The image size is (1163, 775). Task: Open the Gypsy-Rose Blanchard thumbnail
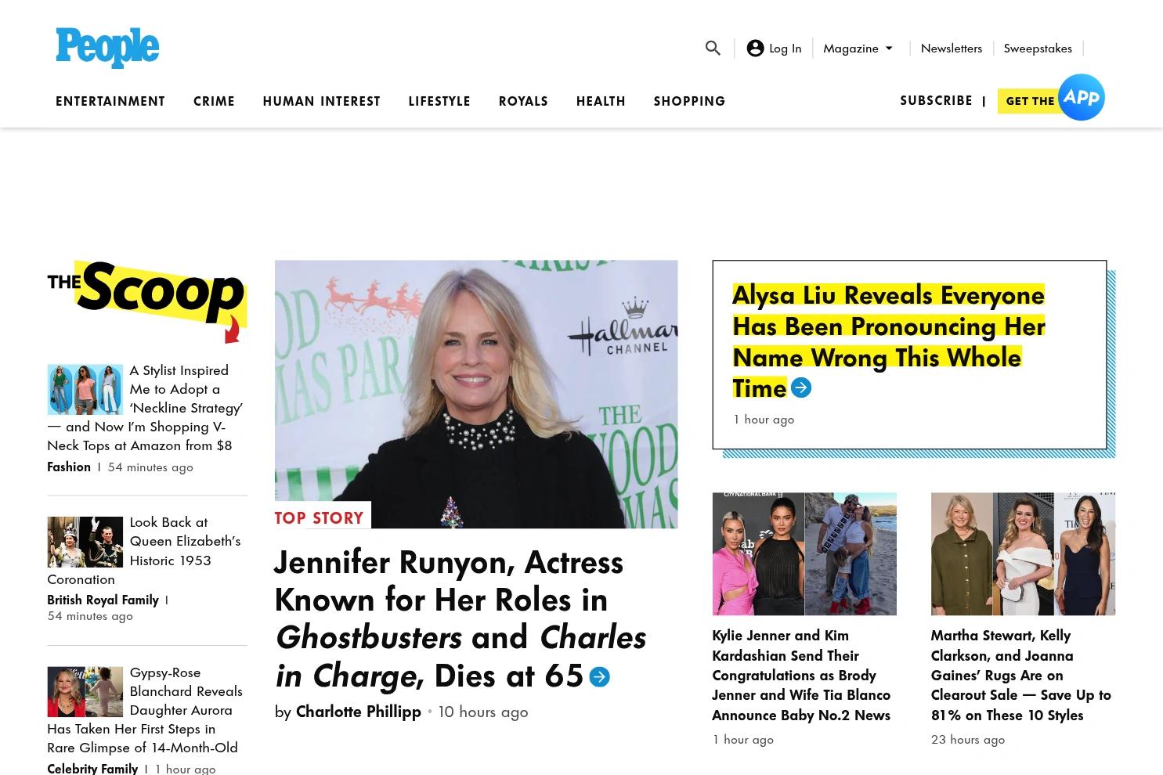click(x=85, y=692)
